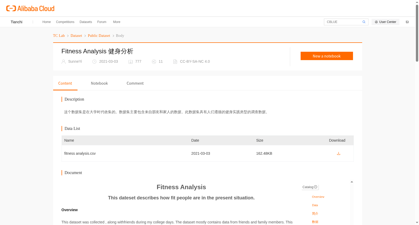
Task: Click the 162.48KB size cell
Action: pos(264,153)
